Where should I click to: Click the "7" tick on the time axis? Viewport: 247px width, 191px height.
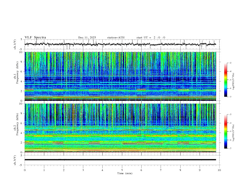click(x=161, y=170)
